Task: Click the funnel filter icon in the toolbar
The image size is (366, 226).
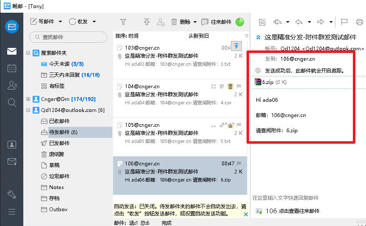Action: click(x=123, y=22)
